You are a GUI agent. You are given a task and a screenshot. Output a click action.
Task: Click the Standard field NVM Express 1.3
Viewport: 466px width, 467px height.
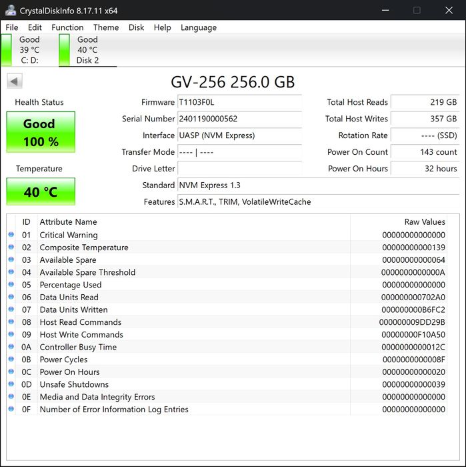319,185
